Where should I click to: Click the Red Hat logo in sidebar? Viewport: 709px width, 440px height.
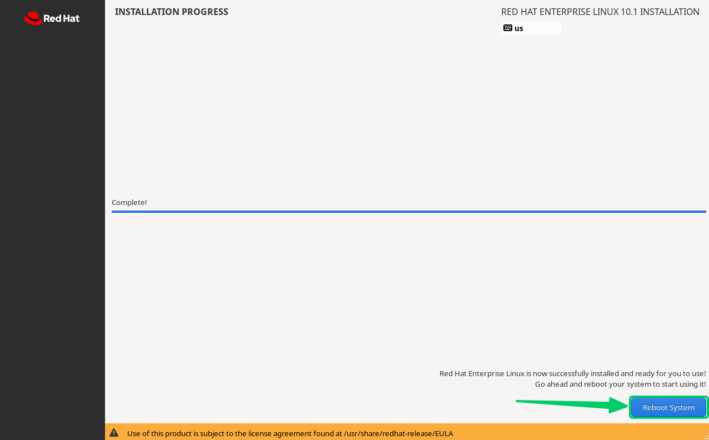[x=52, y=18]
